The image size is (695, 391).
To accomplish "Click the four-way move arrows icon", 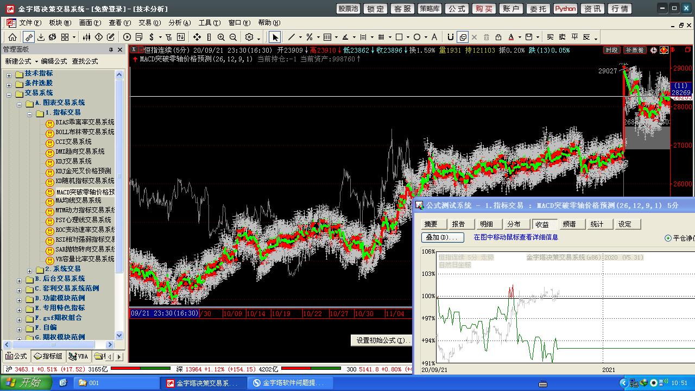I will pyautogui.click(x=197, y=37).
